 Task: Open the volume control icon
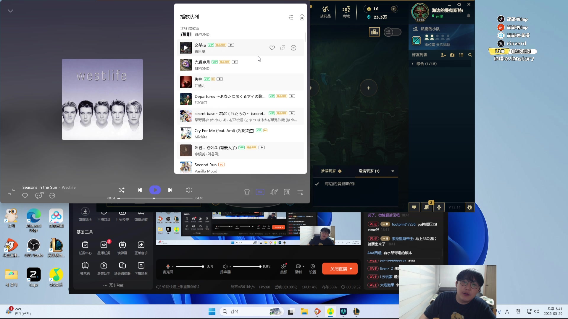(x=189, y=190)
